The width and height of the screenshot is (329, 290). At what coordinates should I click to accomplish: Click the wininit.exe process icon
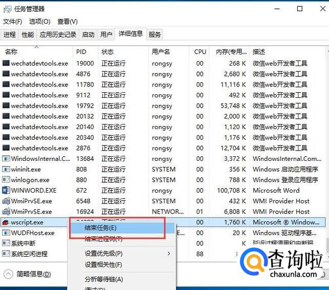click(6, 169)
